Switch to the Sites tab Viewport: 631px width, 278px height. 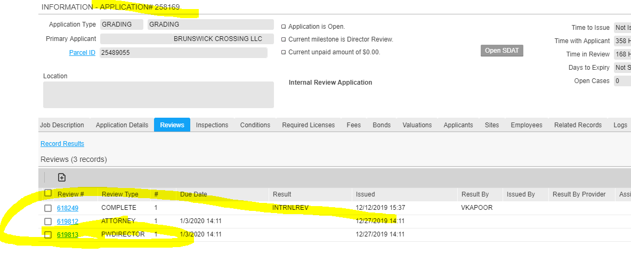(492, 125)
